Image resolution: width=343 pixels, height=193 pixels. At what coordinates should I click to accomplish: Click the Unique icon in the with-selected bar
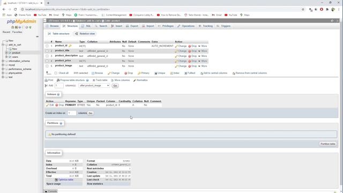156,73
